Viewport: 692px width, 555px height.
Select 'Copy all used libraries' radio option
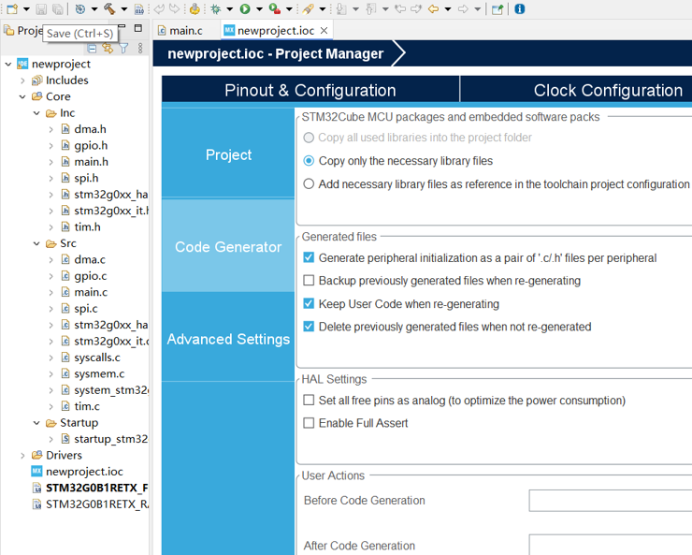click(309, 138)
